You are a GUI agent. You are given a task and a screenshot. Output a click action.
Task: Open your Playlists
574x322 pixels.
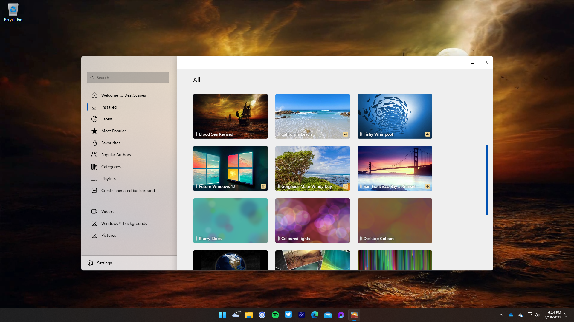tap(109, 178)
